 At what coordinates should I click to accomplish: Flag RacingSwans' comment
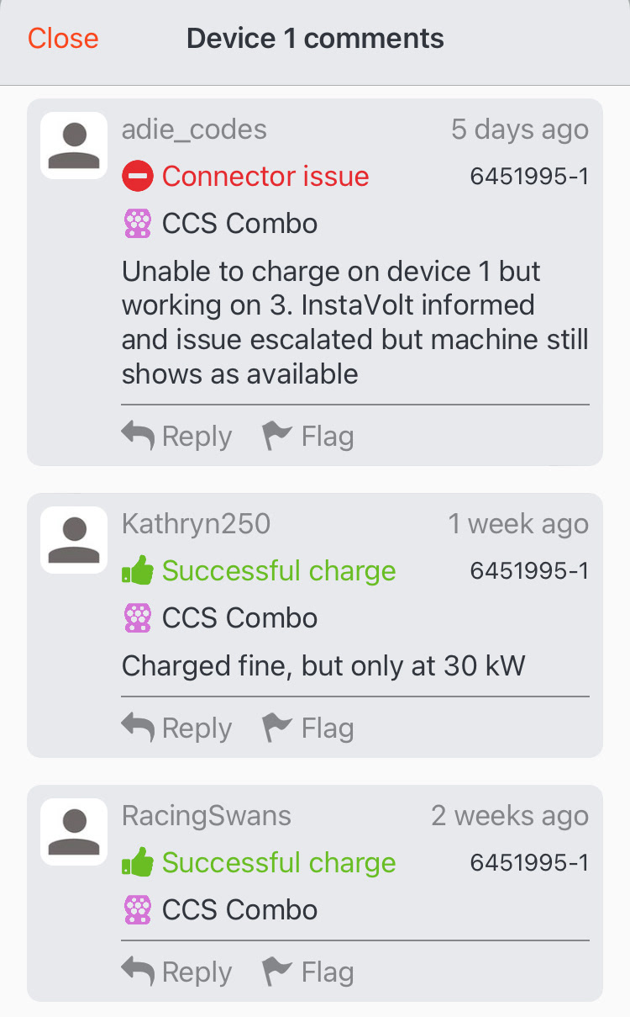point(307,972)
